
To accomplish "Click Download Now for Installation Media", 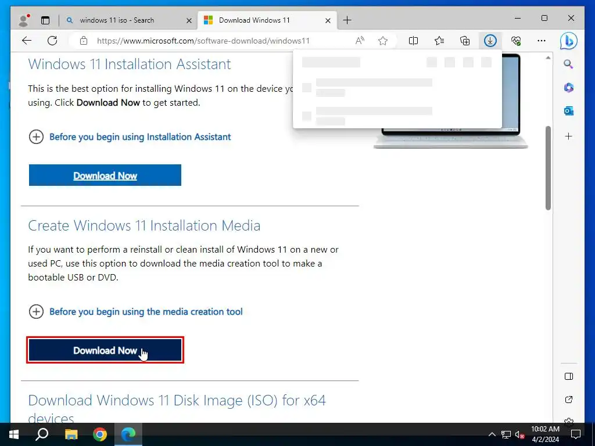I will [105, 350].
